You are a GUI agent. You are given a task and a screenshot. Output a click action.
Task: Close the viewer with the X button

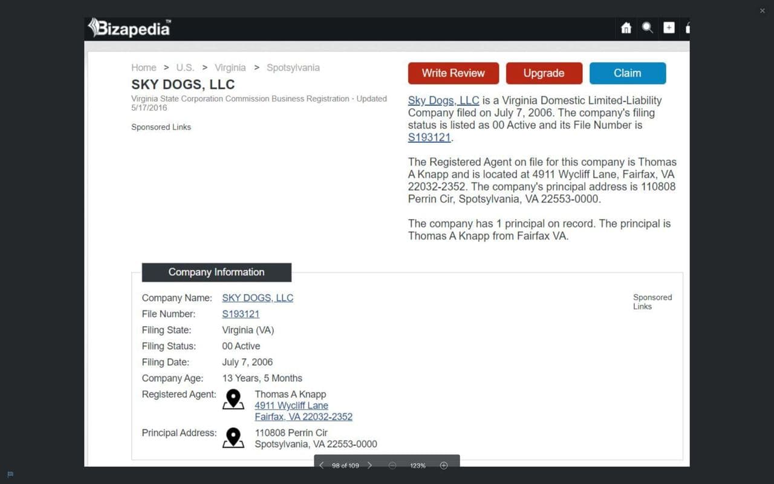[762, 10]
